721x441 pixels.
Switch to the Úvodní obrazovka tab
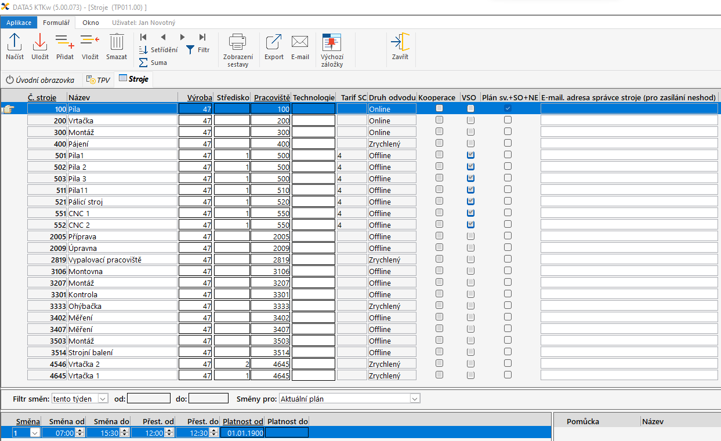pyautogui.click(x=40, y=80)
